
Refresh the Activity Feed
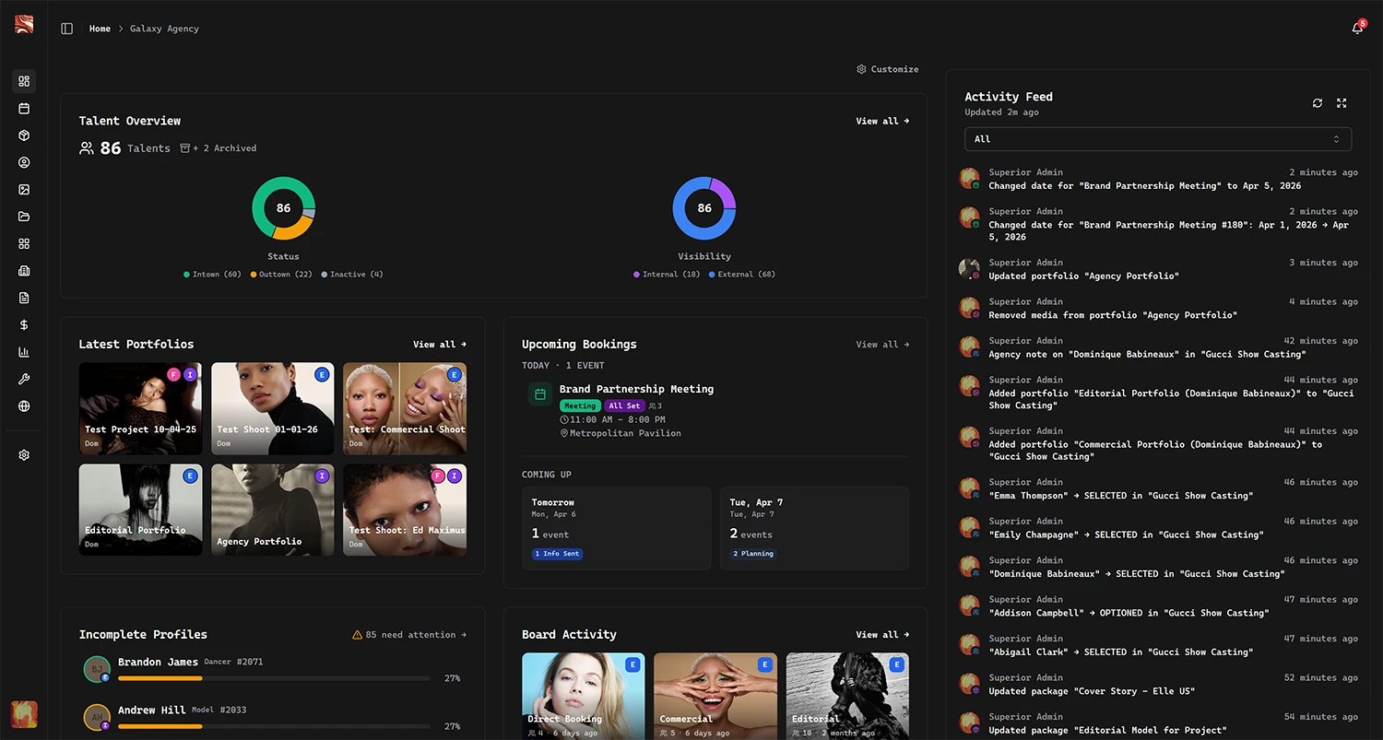point(1318,103)
